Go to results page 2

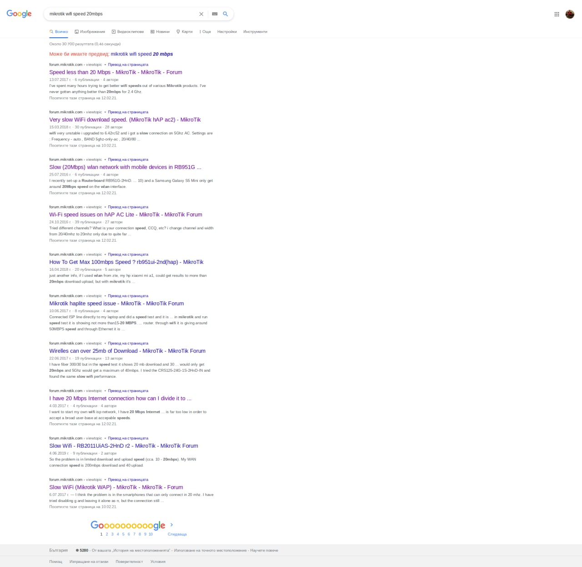click(107, 534)
